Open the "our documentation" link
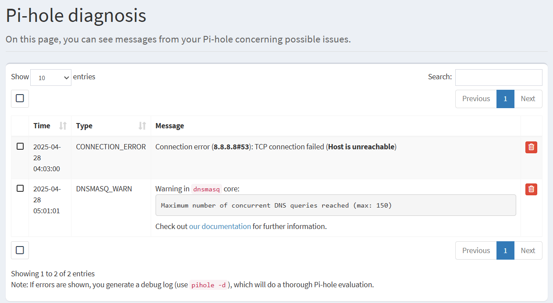 coord(220,226)
